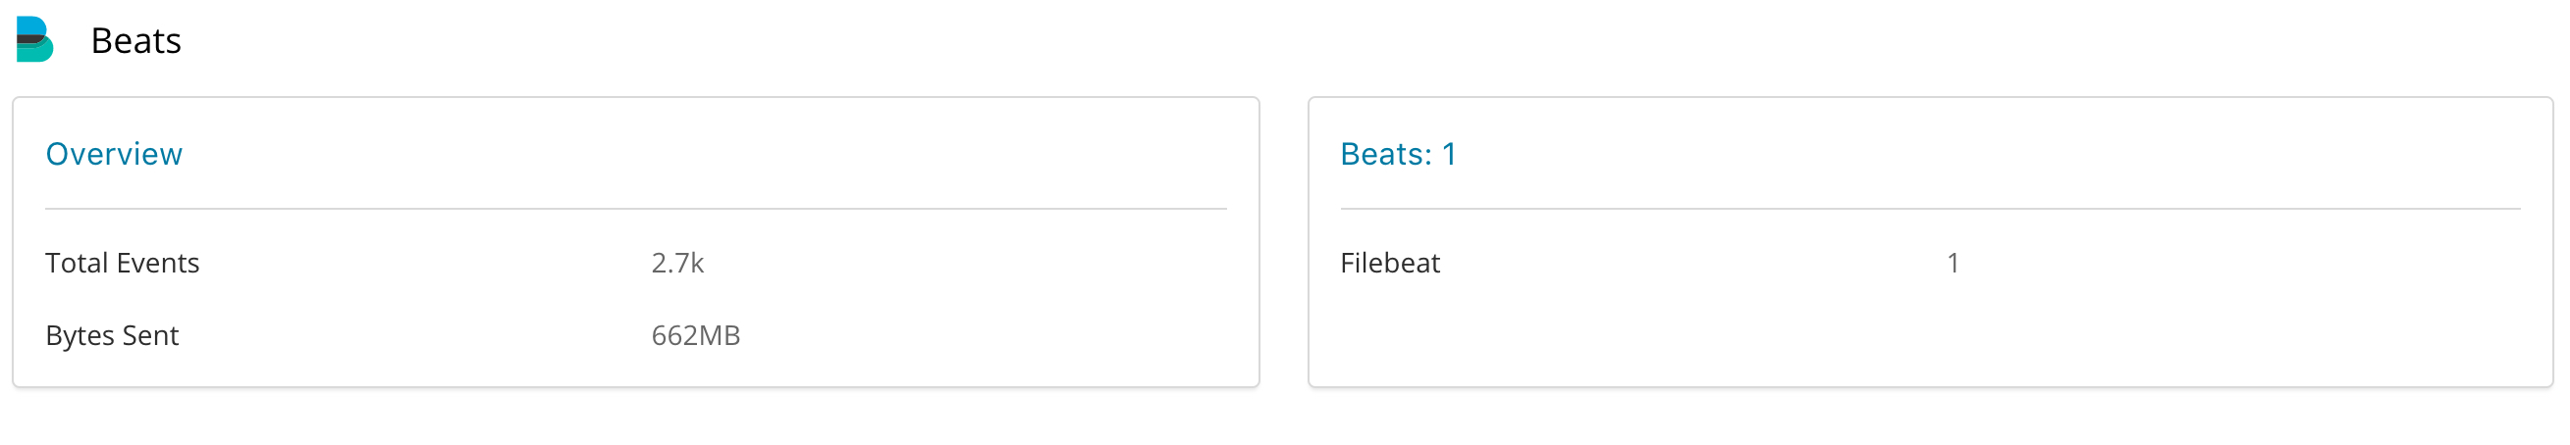
Task: Click the dark stripe in the Beats logo
Action: click(29, 40)
